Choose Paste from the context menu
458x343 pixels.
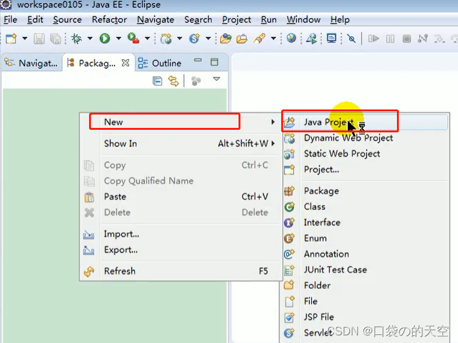pyautogui.click(x=181, y=197)
